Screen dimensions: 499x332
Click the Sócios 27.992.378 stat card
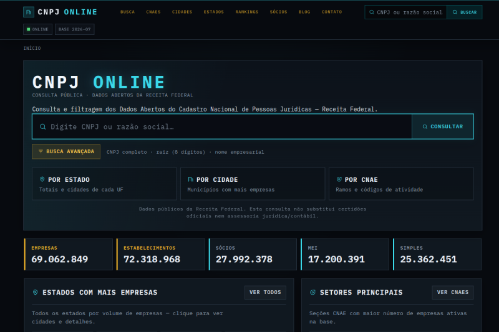click(x=253, y=254)
